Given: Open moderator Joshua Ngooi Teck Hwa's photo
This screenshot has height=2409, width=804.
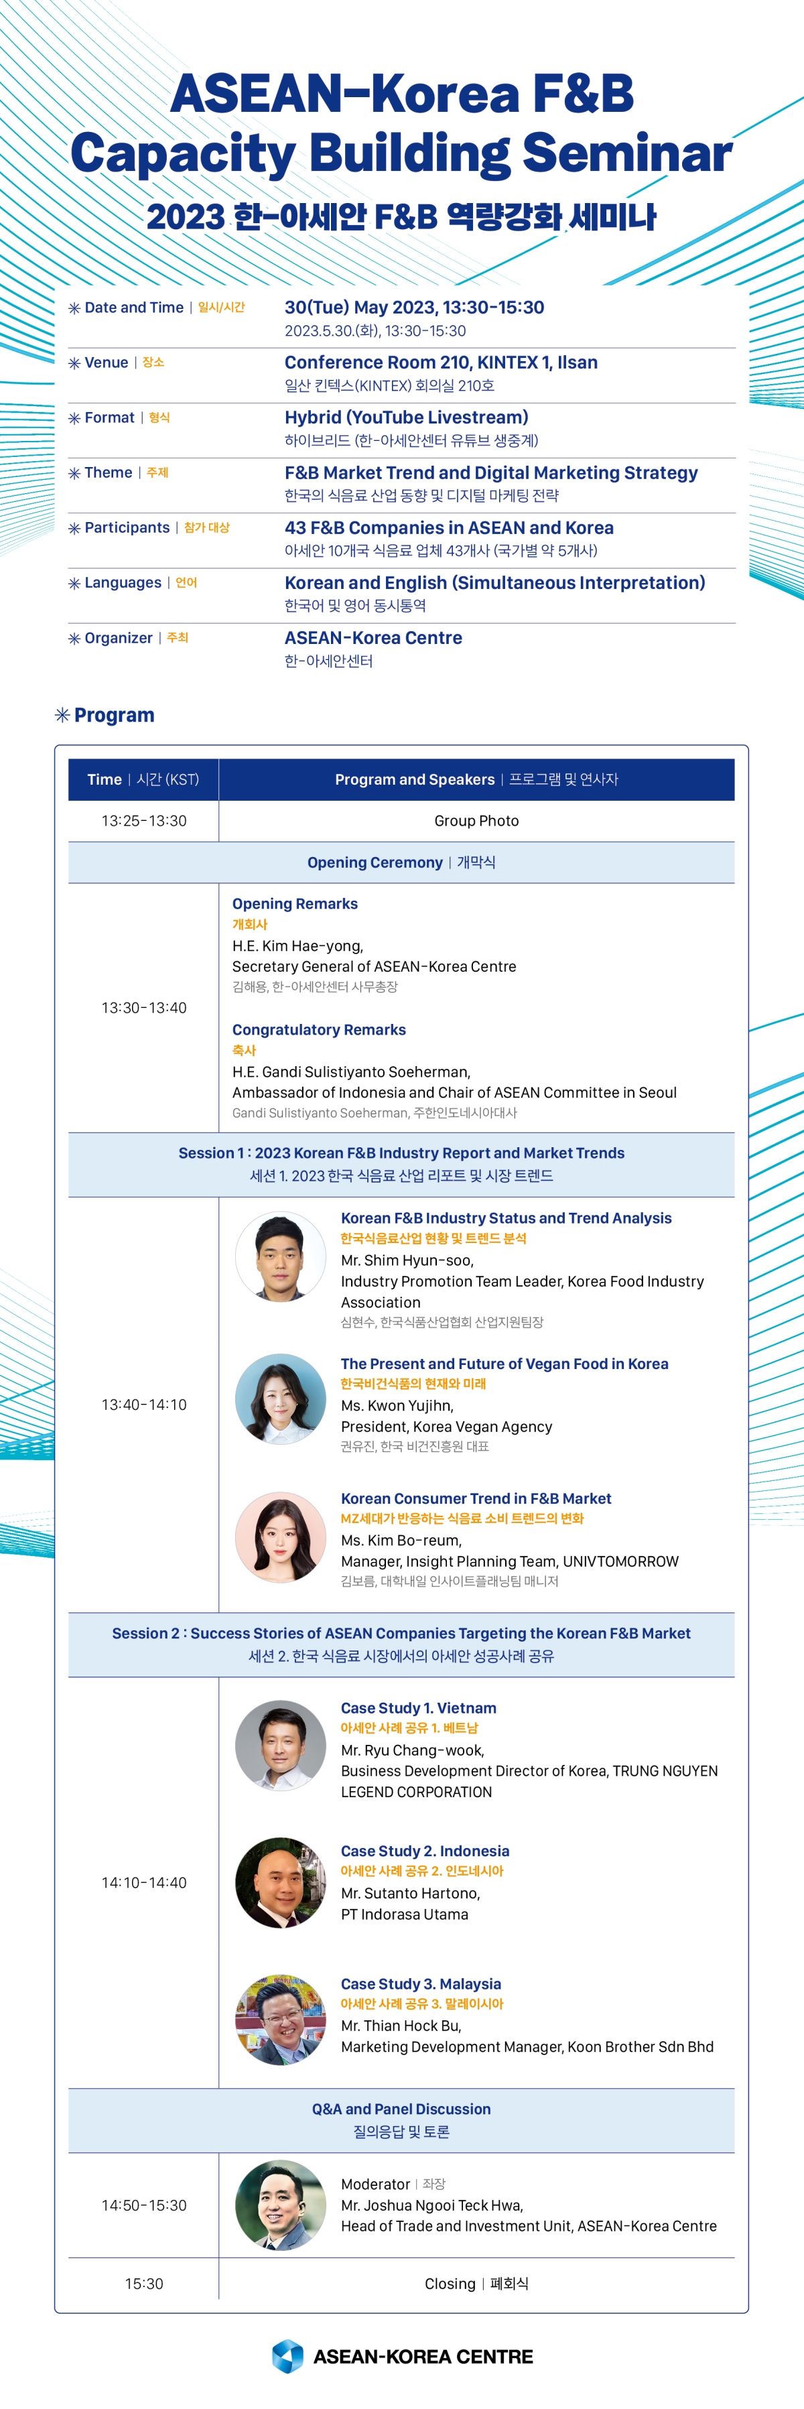Looking at the screenshot, I should pyautogui.click(x=281, y=2205).
